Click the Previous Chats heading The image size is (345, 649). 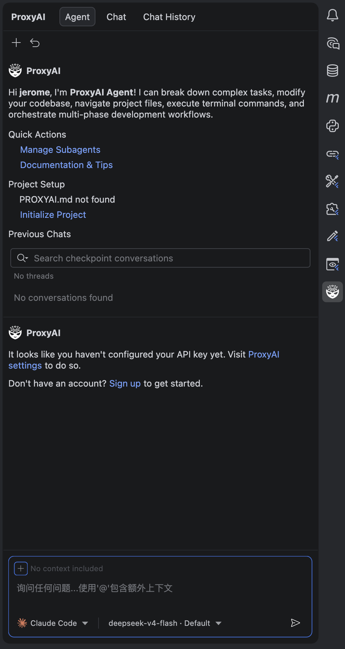point(39,234)
